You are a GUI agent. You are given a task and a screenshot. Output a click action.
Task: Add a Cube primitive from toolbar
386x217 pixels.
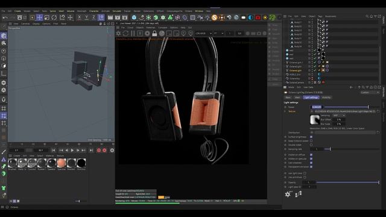point(134,17)
